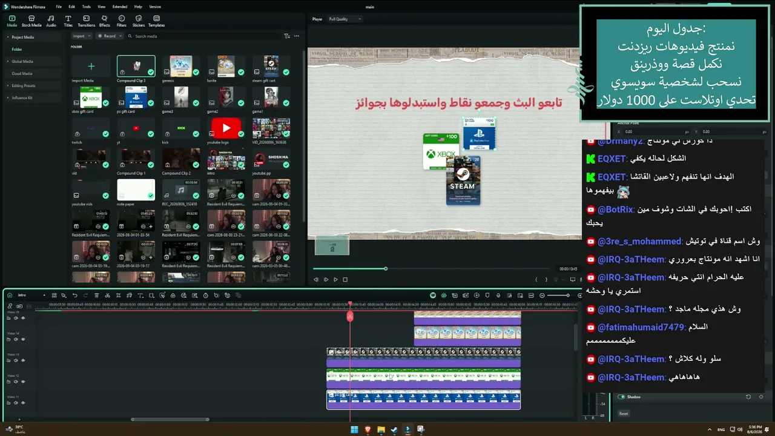
Task: Open the Filters tab
Action: tap(122, 21)
